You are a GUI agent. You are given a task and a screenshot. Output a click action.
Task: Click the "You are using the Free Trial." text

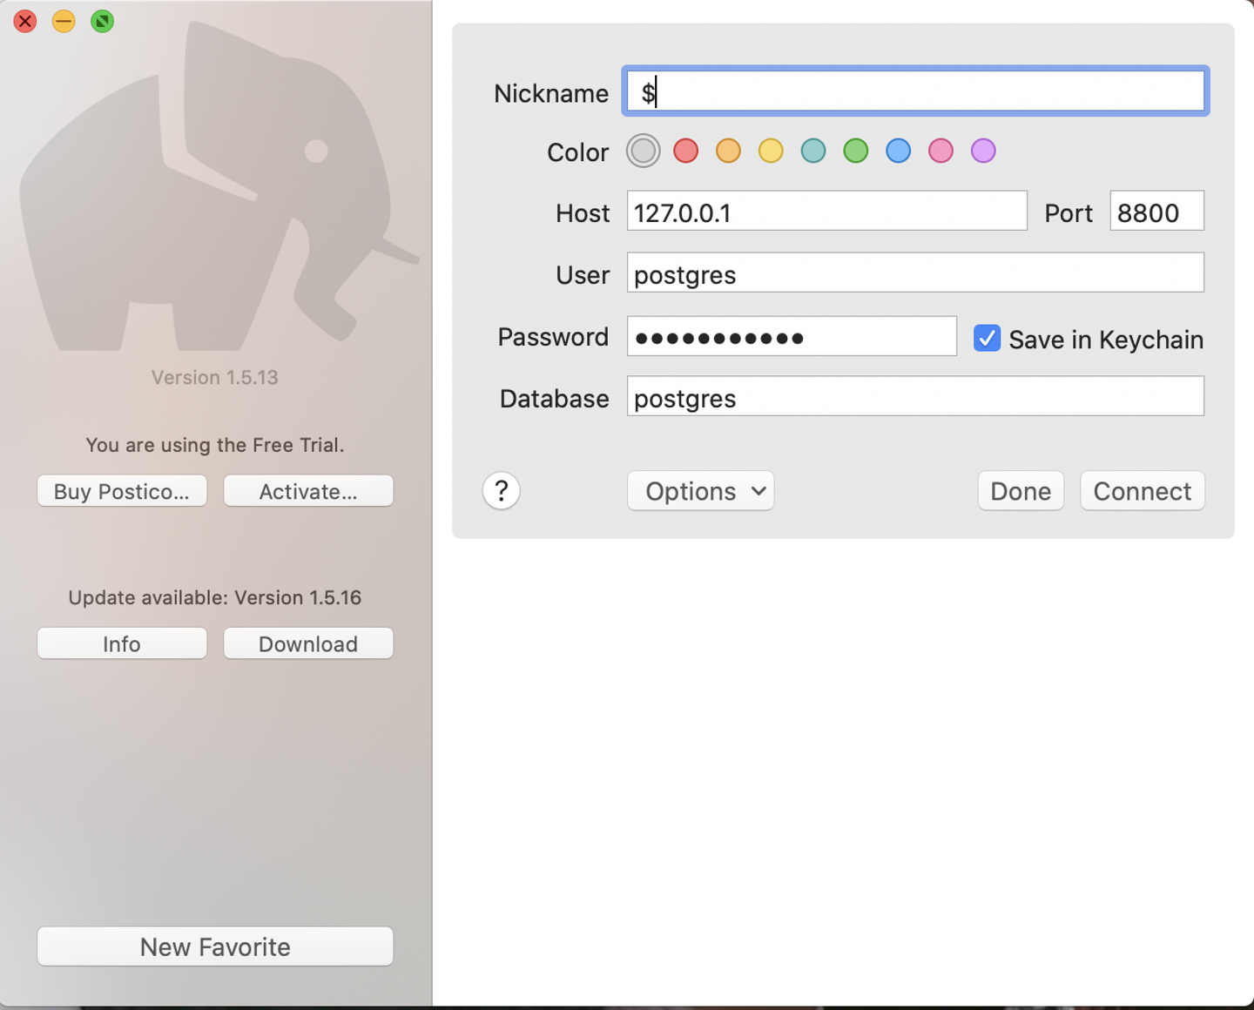click(x=215, y=445)
